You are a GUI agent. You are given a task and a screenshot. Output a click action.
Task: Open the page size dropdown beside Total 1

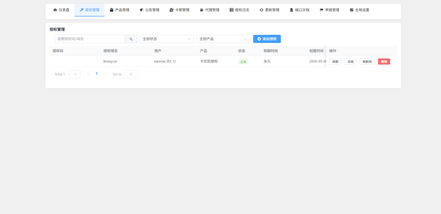point(75,74)
